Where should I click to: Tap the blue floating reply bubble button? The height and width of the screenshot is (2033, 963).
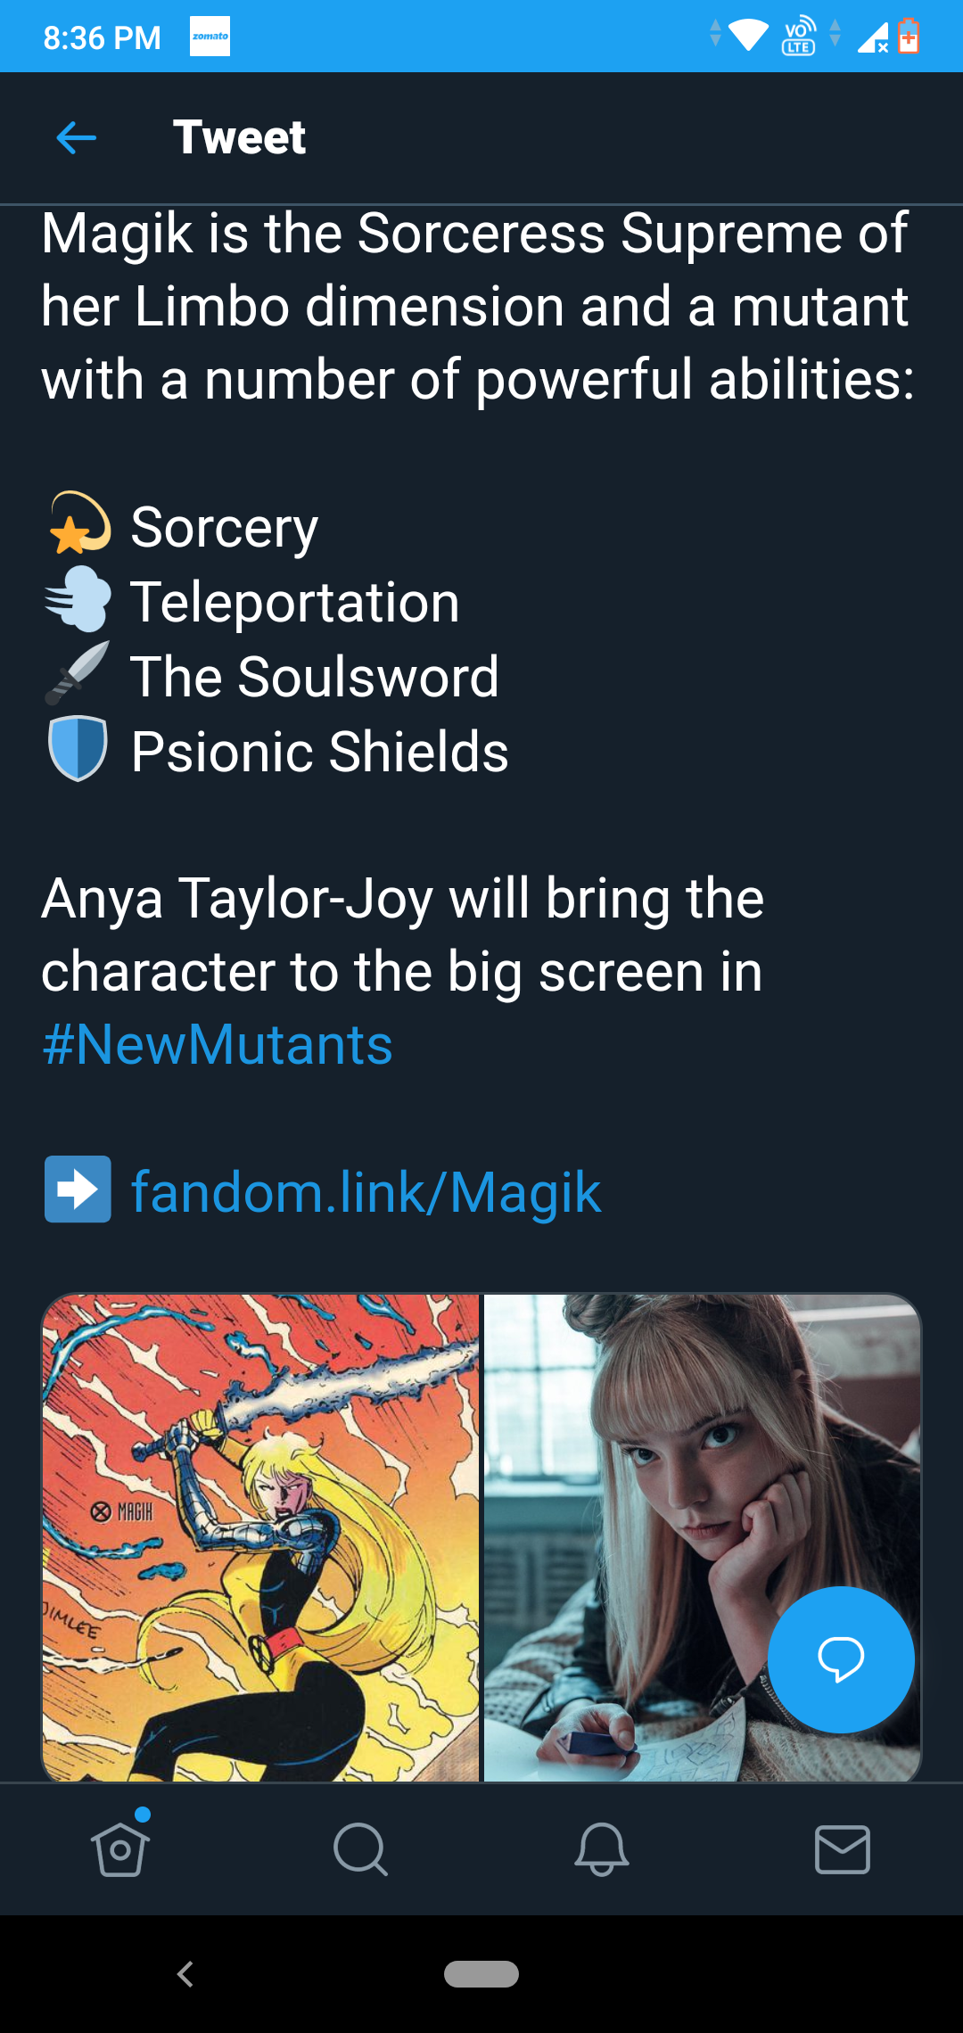coord(841,1659)
